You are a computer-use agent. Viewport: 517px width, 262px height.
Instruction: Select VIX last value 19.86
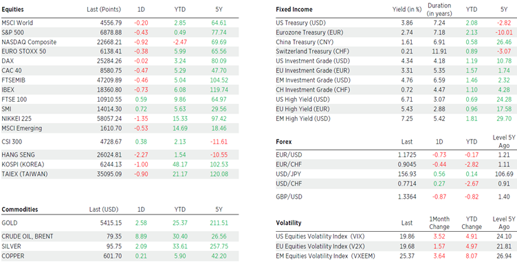[x=407, y=237]
